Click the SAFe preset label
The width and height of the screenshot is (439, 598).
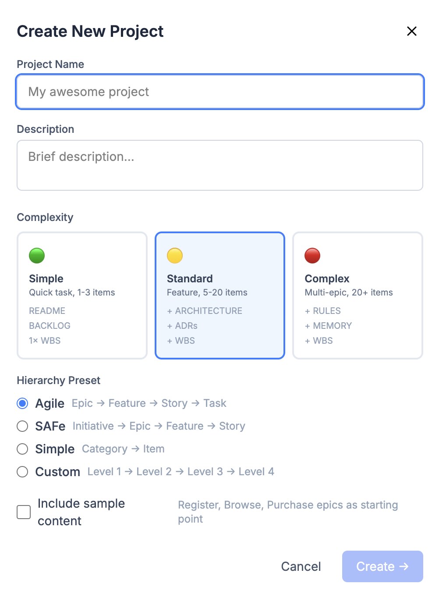pyautogui.click(x=50, y=426)
